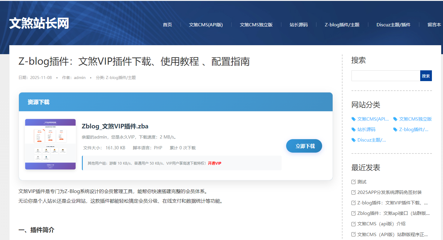Click the date 2025-11-08 text

pos(41,78)
